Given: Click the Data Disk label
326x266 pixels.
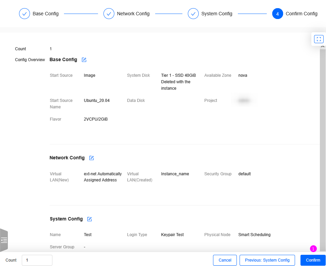Looking at the screenshot, I should (136, 101).
